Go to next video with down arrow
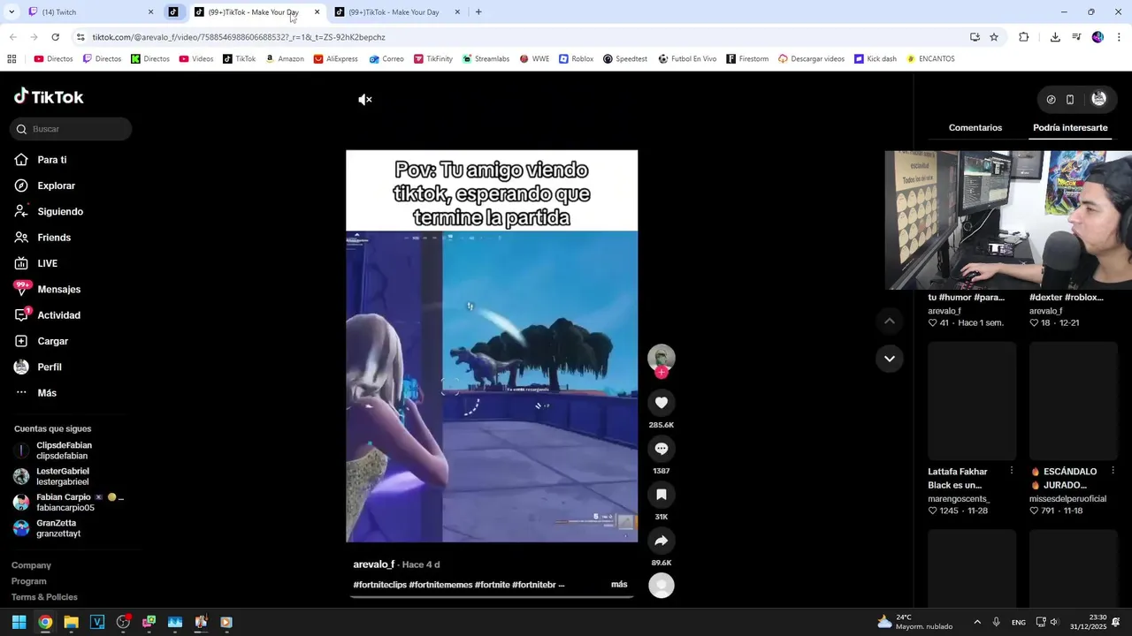This screenshot has width=1132, height=636. pos(890,359)
